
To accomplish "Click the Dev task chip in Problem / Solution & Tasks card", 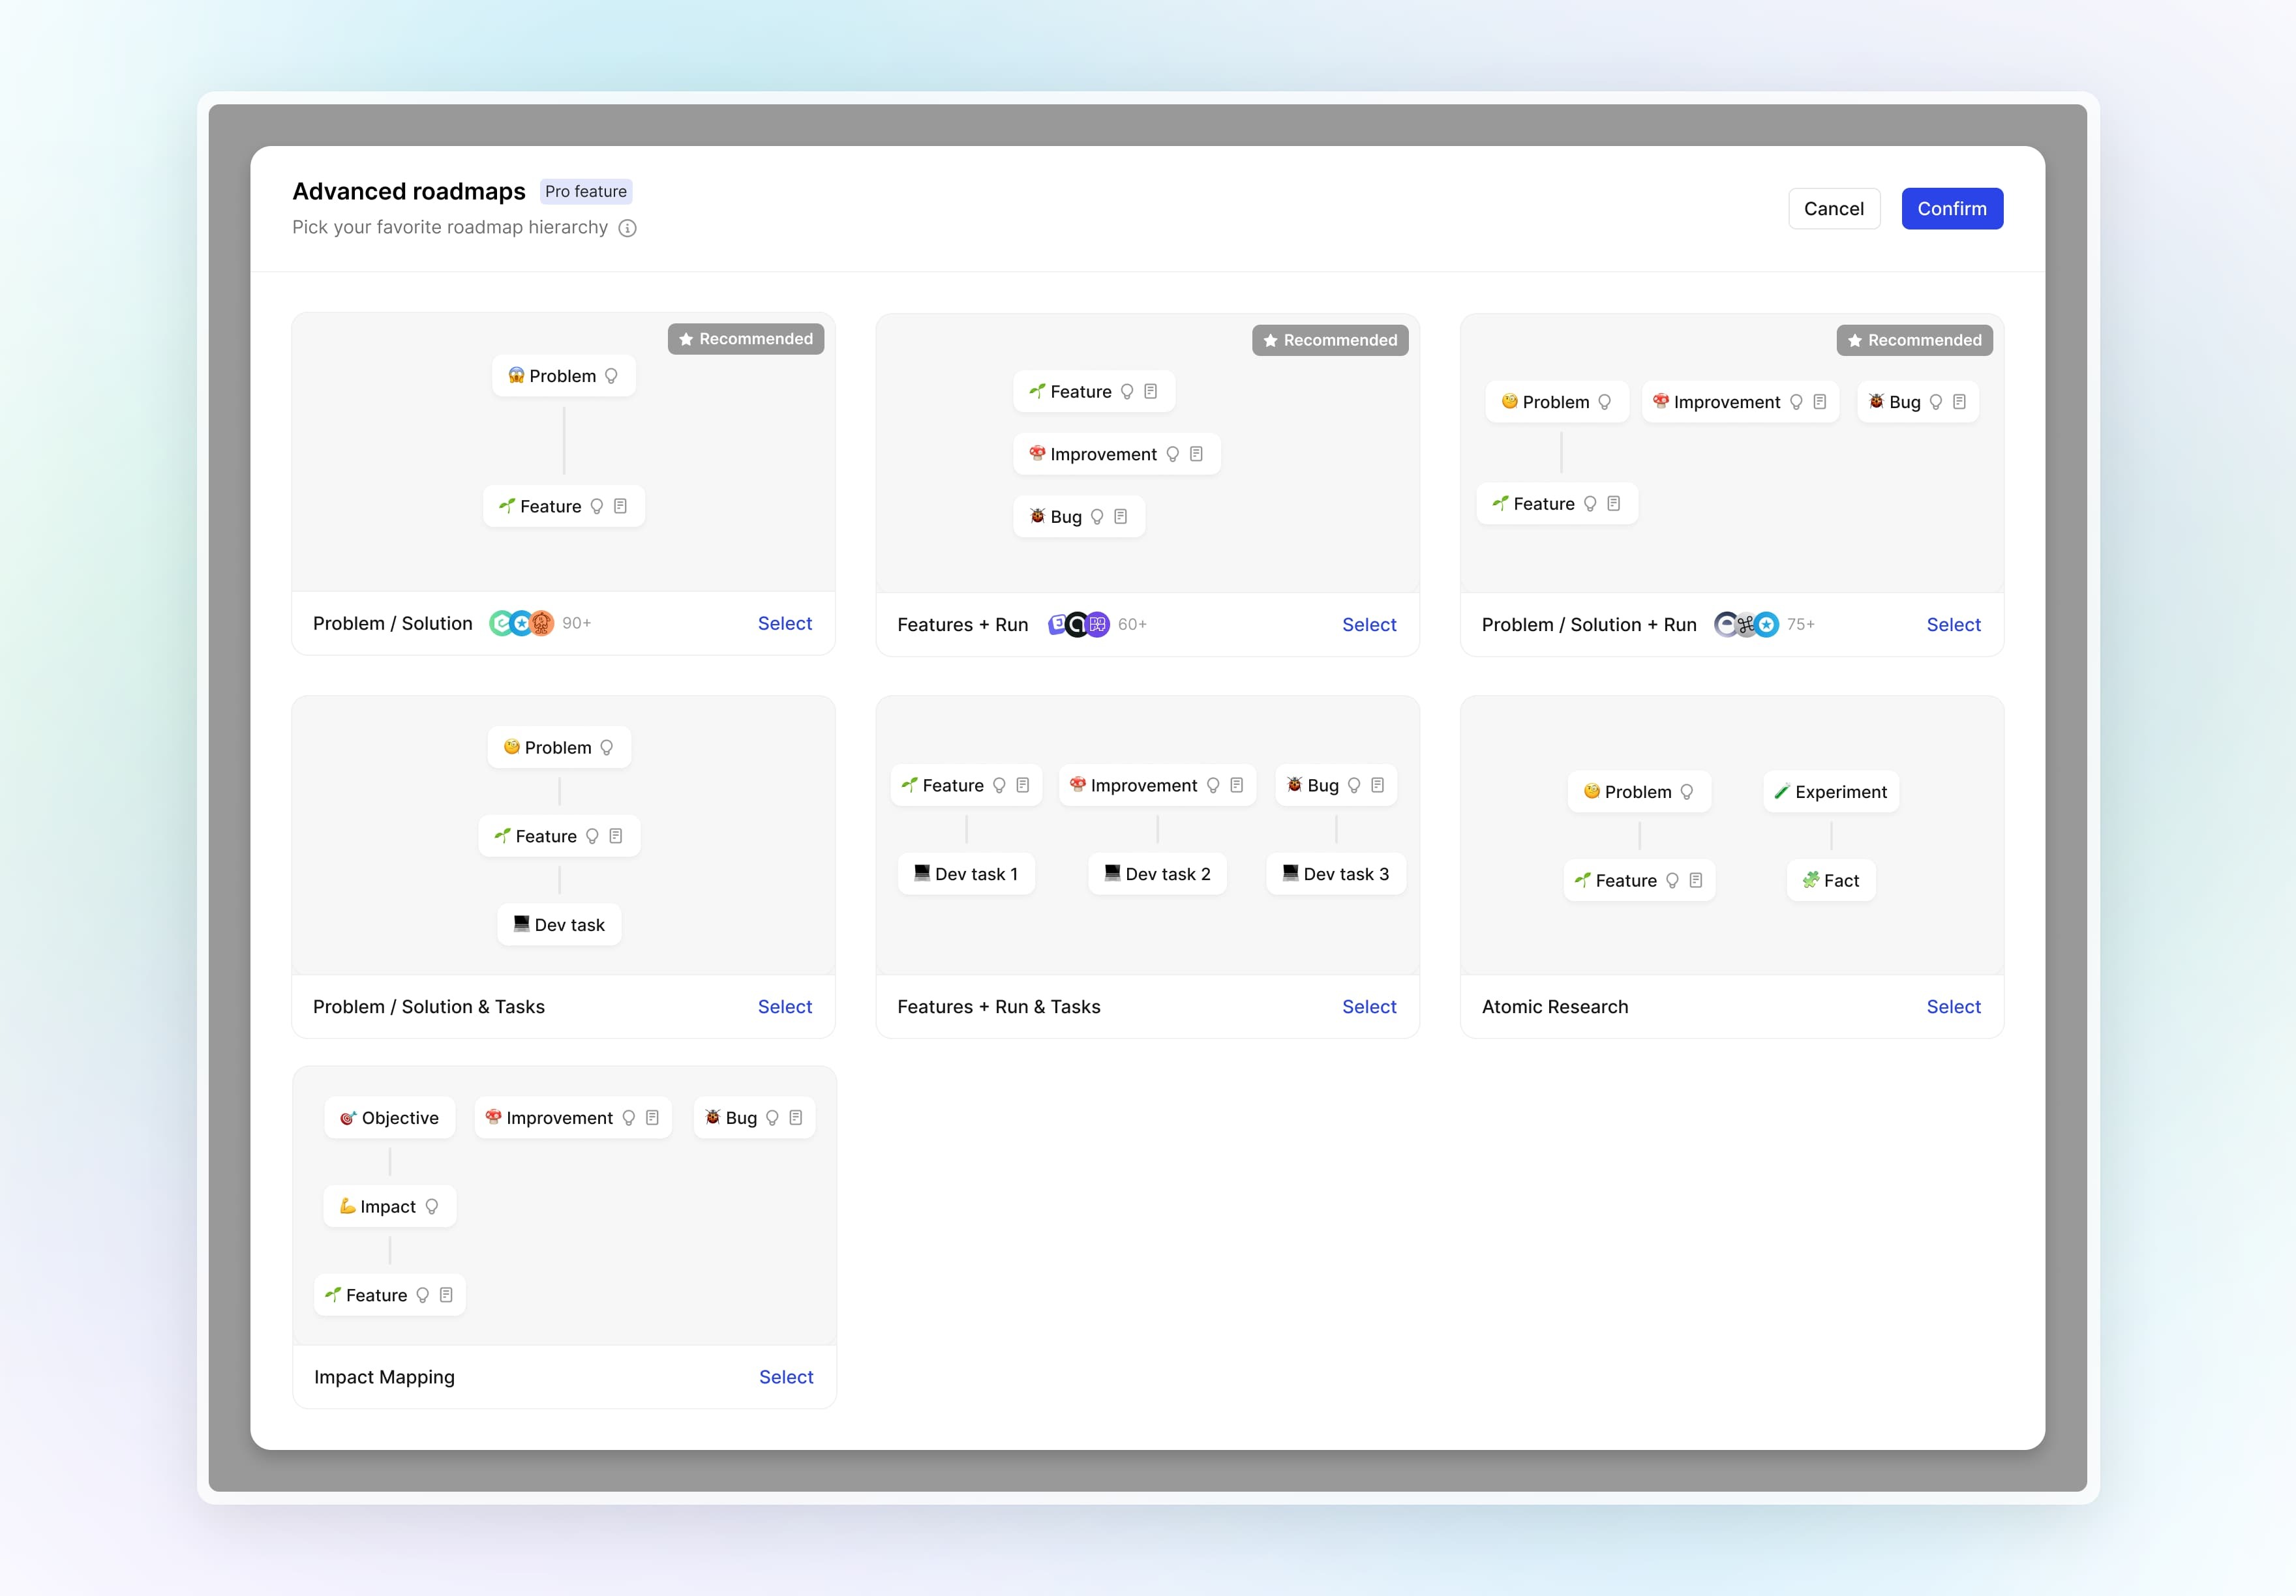I will [559, 924].
